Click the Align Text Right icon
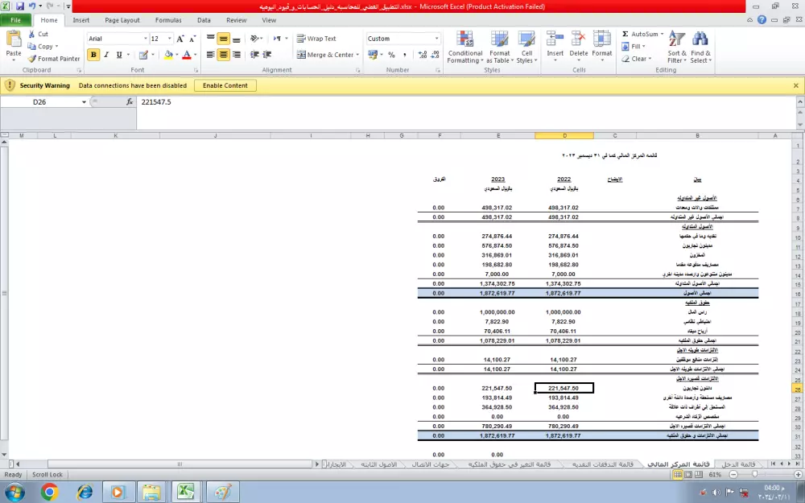This screenshot has height=503, width=805. point(236,55)
